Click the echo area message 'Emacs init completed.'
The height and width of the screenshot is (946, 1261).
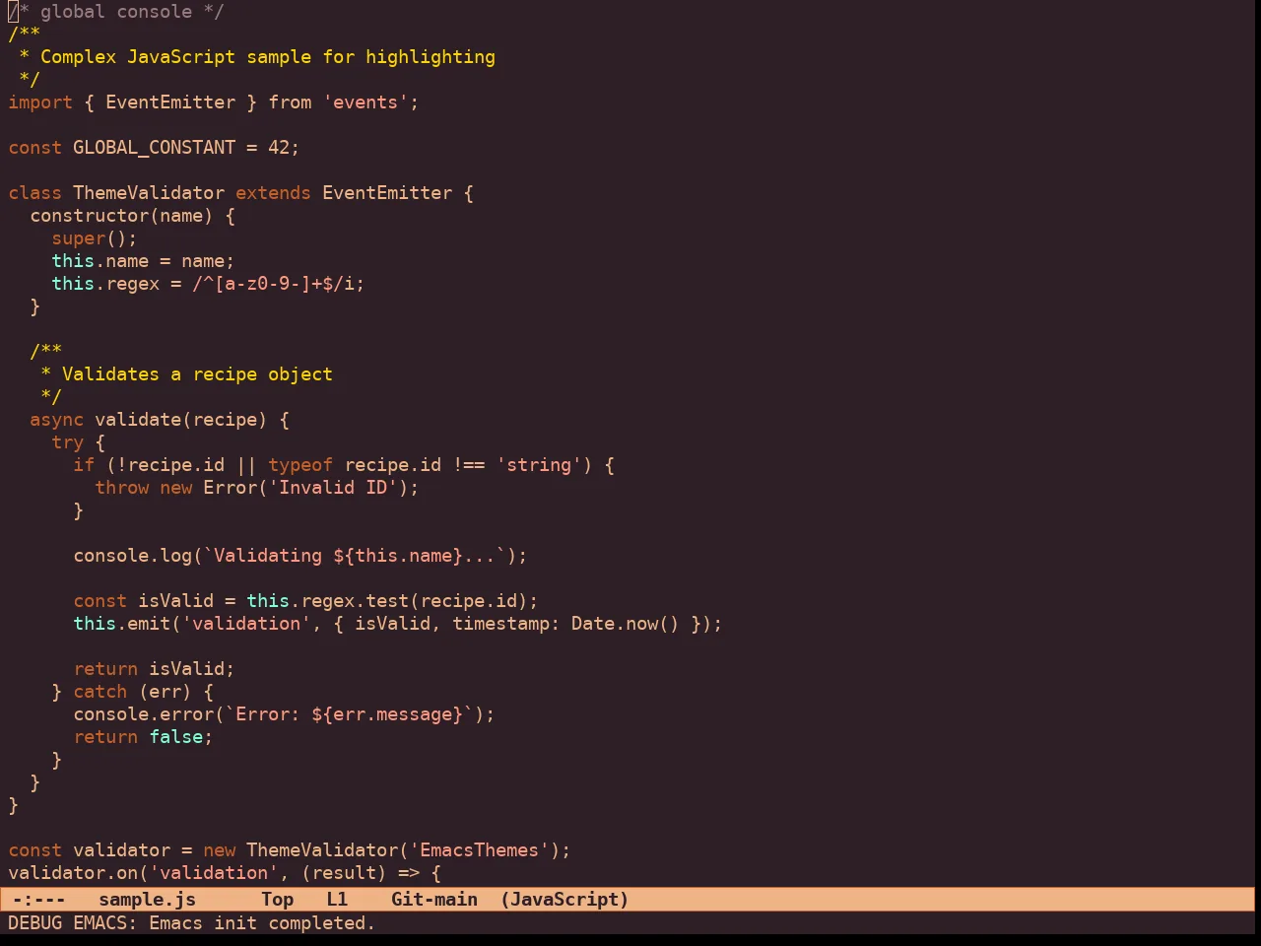click(x=262, y=923)
